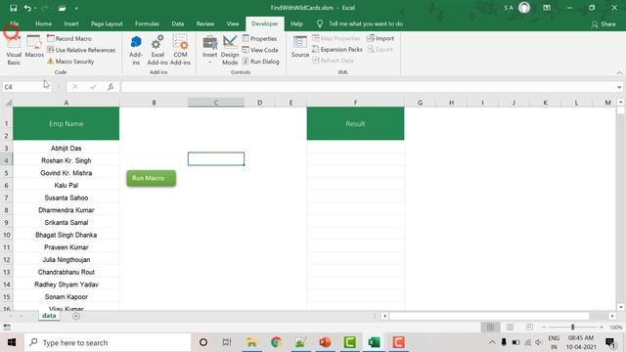Viewport: 626px width, 352px height.
Task: Expand the formula bar
Action: click(x=619, y=87)
